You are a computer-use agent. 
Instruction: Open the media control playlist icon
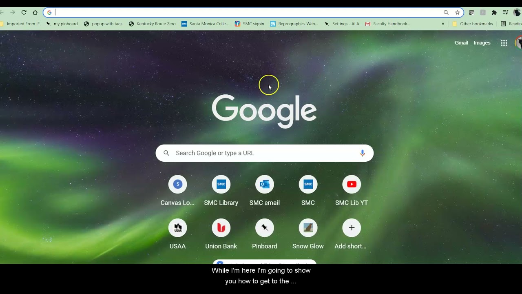click(x=505, y=13)
